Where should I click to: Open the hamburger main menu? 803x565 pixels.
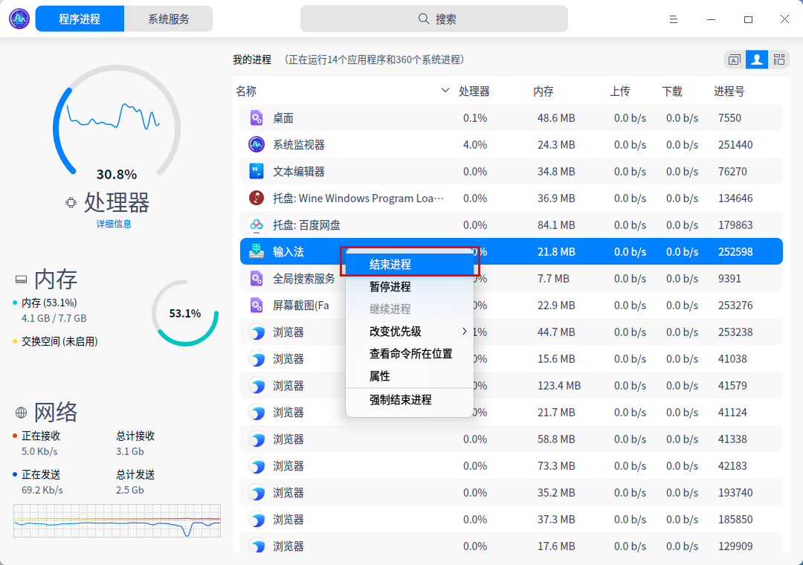tap(674, 19)
